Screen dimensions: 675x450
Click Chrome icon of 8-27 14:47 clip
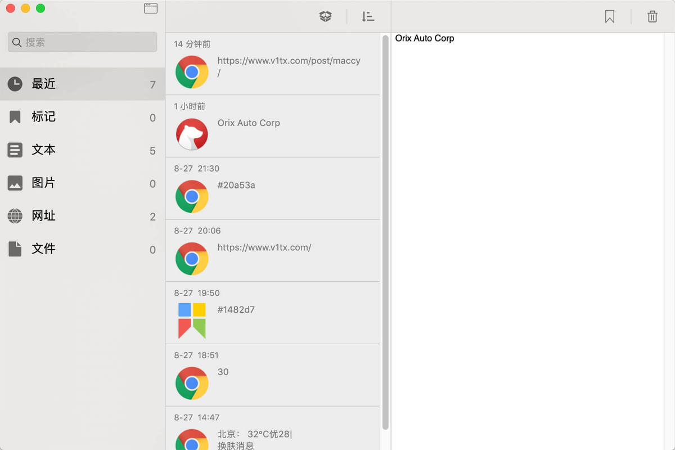coord(192,440)
